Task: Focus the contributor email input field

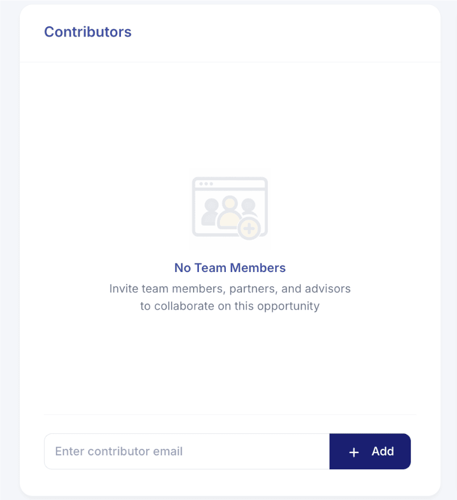Action: pos(187,451)
